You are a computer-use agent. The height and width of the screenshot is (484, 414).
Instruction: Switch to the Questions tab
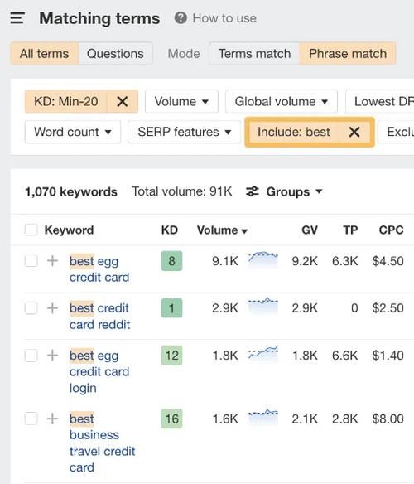[115, 53]
